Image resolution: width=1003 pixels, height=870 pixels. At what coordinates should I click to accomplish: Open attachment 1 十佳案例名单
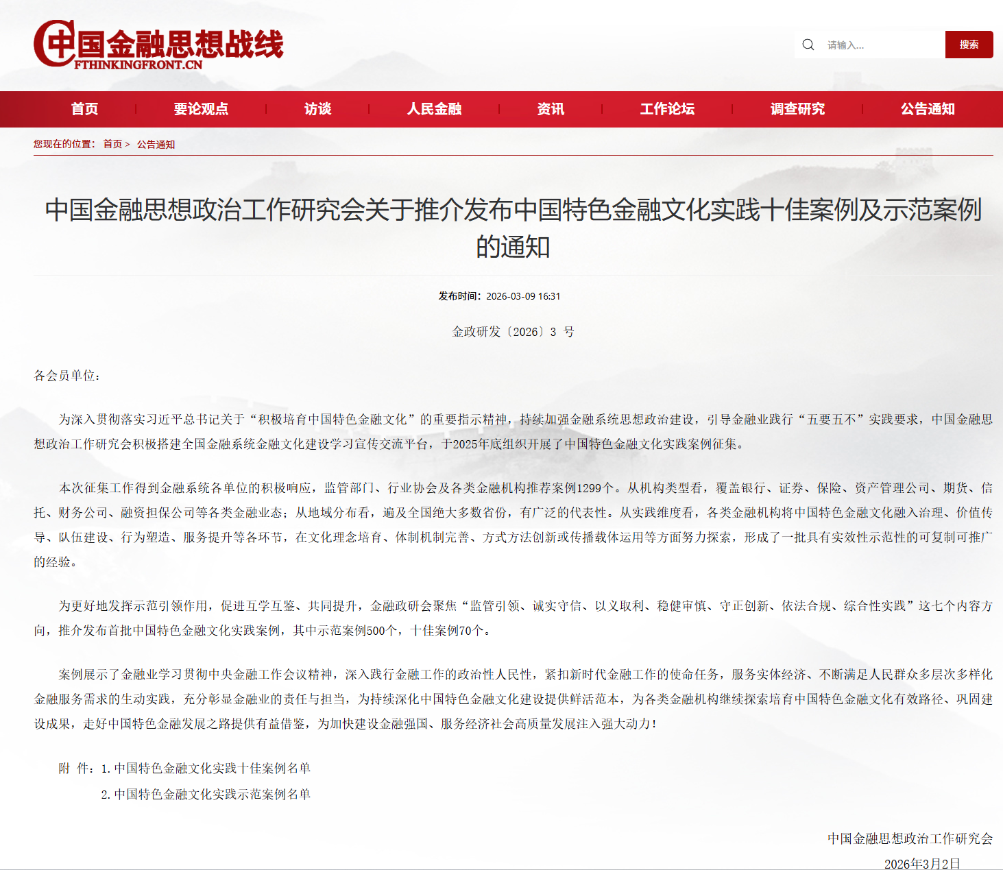click(212, 769)
